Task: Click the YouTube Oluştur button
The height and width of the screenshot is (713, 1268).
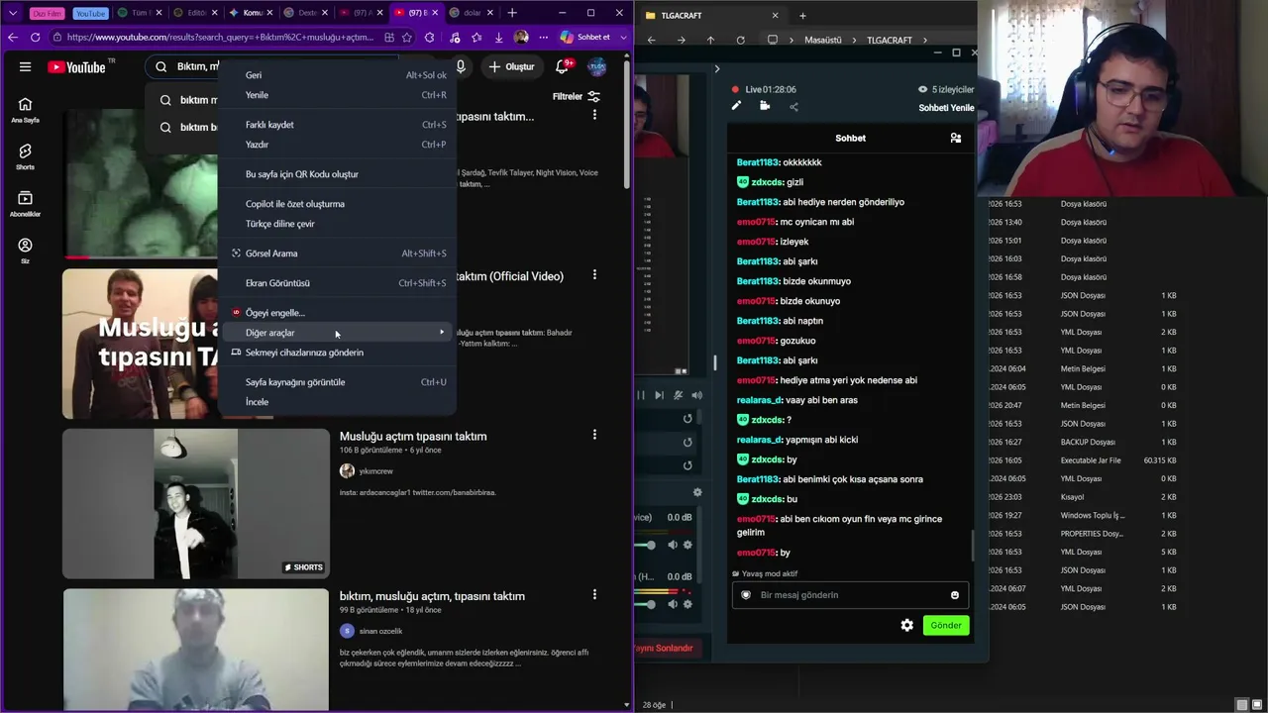Action: tap(511, 66)
